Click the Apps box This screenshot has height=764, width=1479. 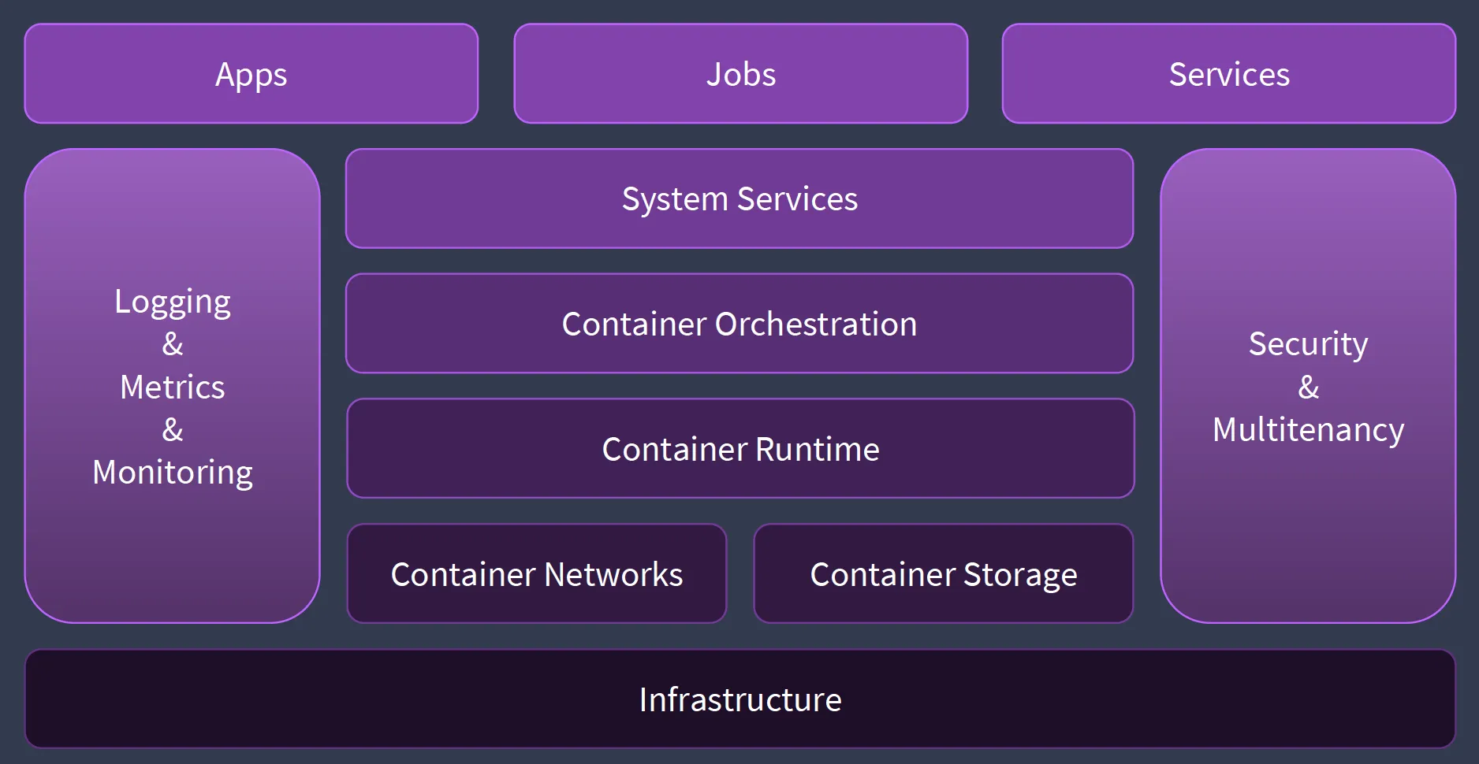[x=251, y=73]
